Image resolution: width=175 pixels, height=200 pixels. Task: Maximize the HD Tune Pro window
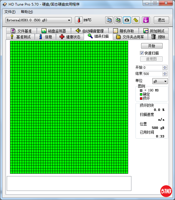155,3
